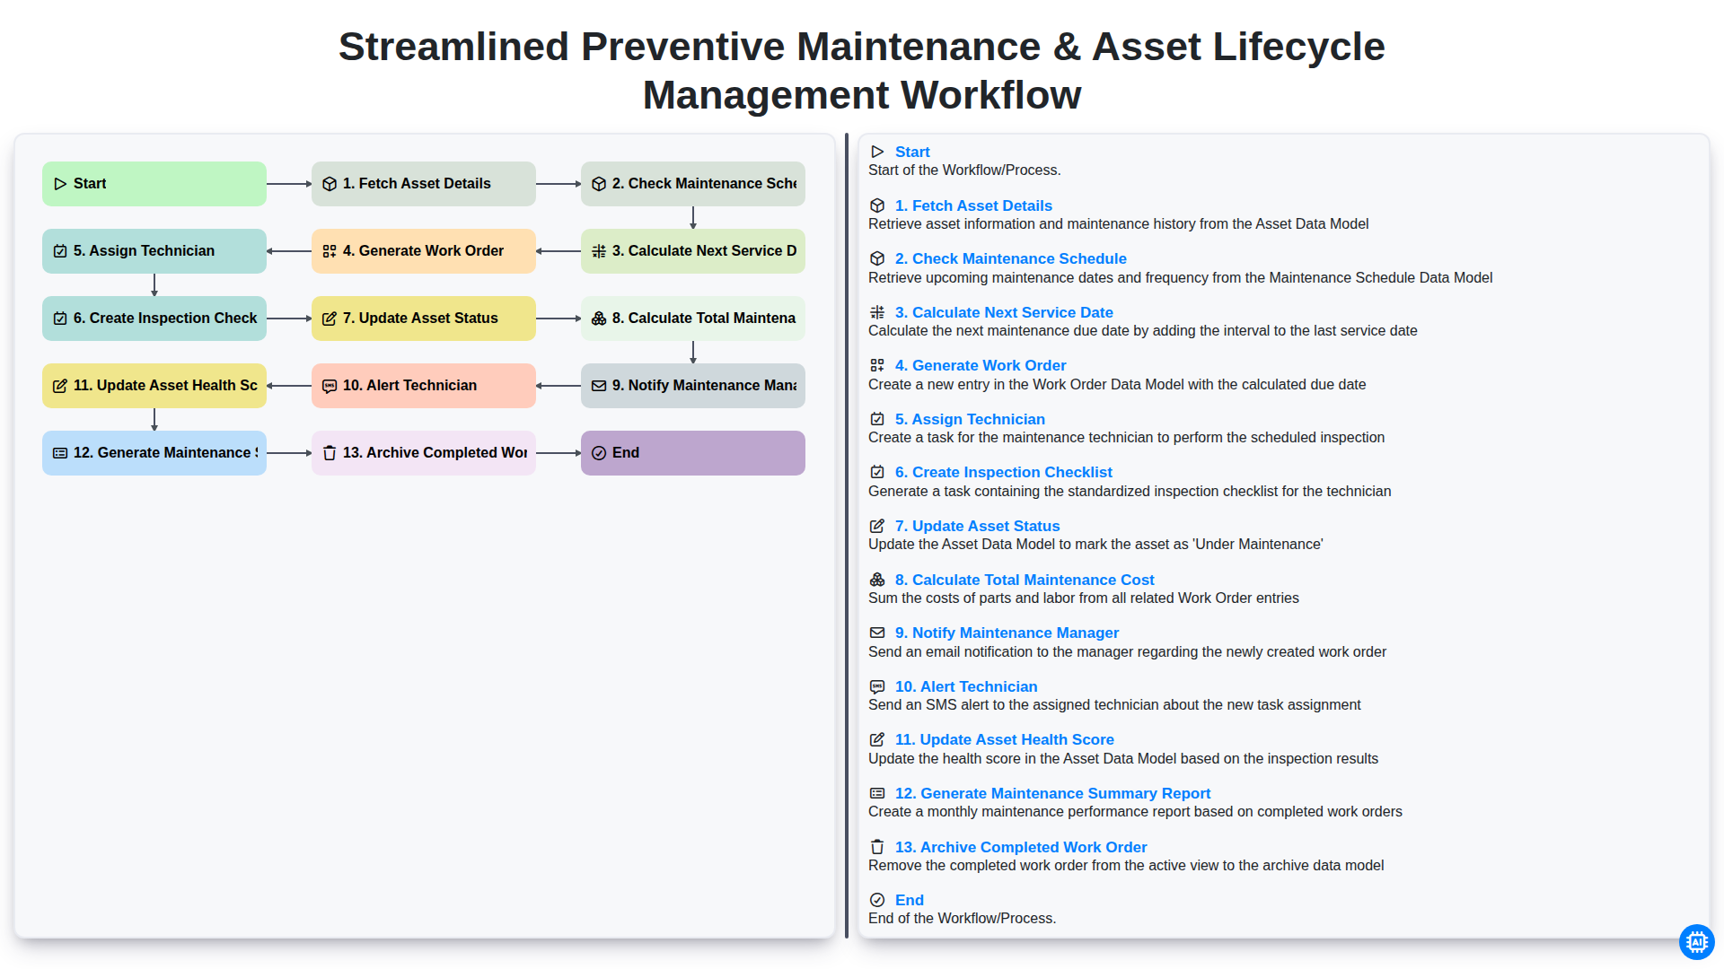Click the edit icon on the Update Asset Health Score node
The image size is (1724, 969).
coord(60,386)
